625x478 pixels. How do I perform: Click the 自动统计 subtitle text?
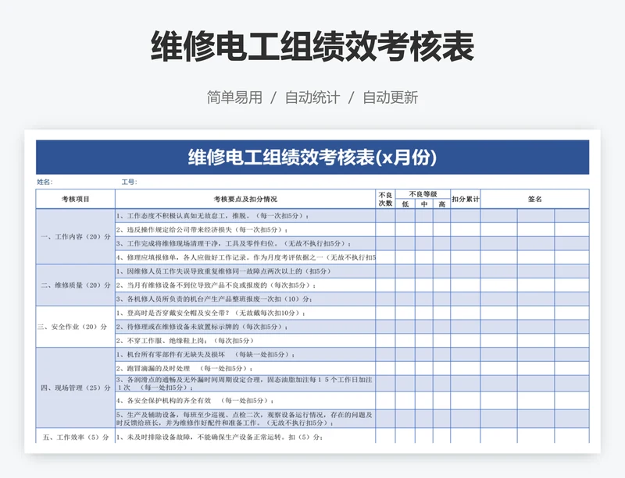[312, 97]
